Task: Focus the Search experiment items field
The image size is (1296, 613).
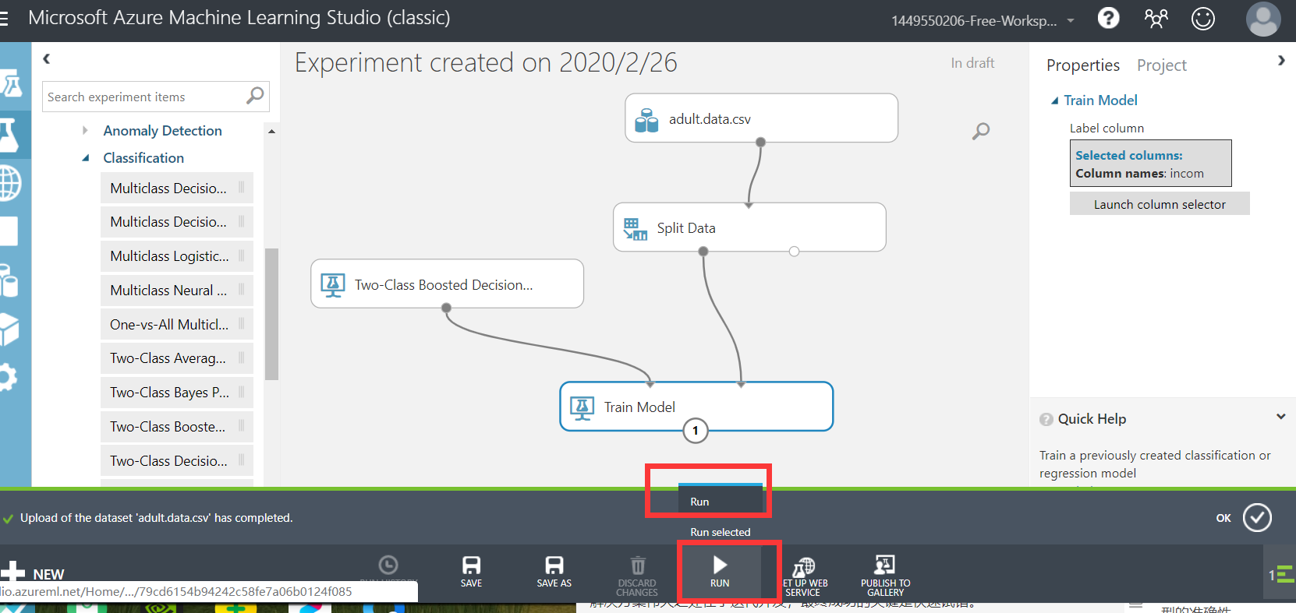Action: pos(156,97)
